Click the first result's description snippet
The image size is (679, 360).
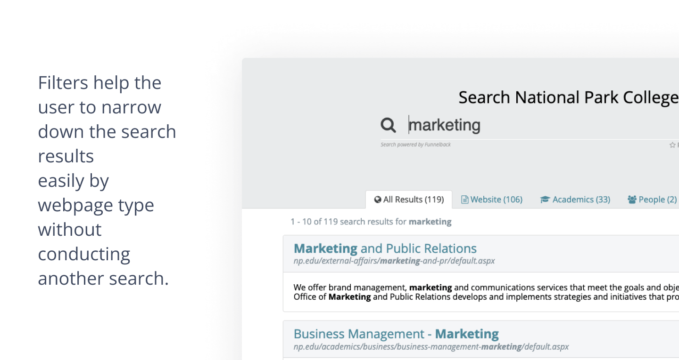486,292
